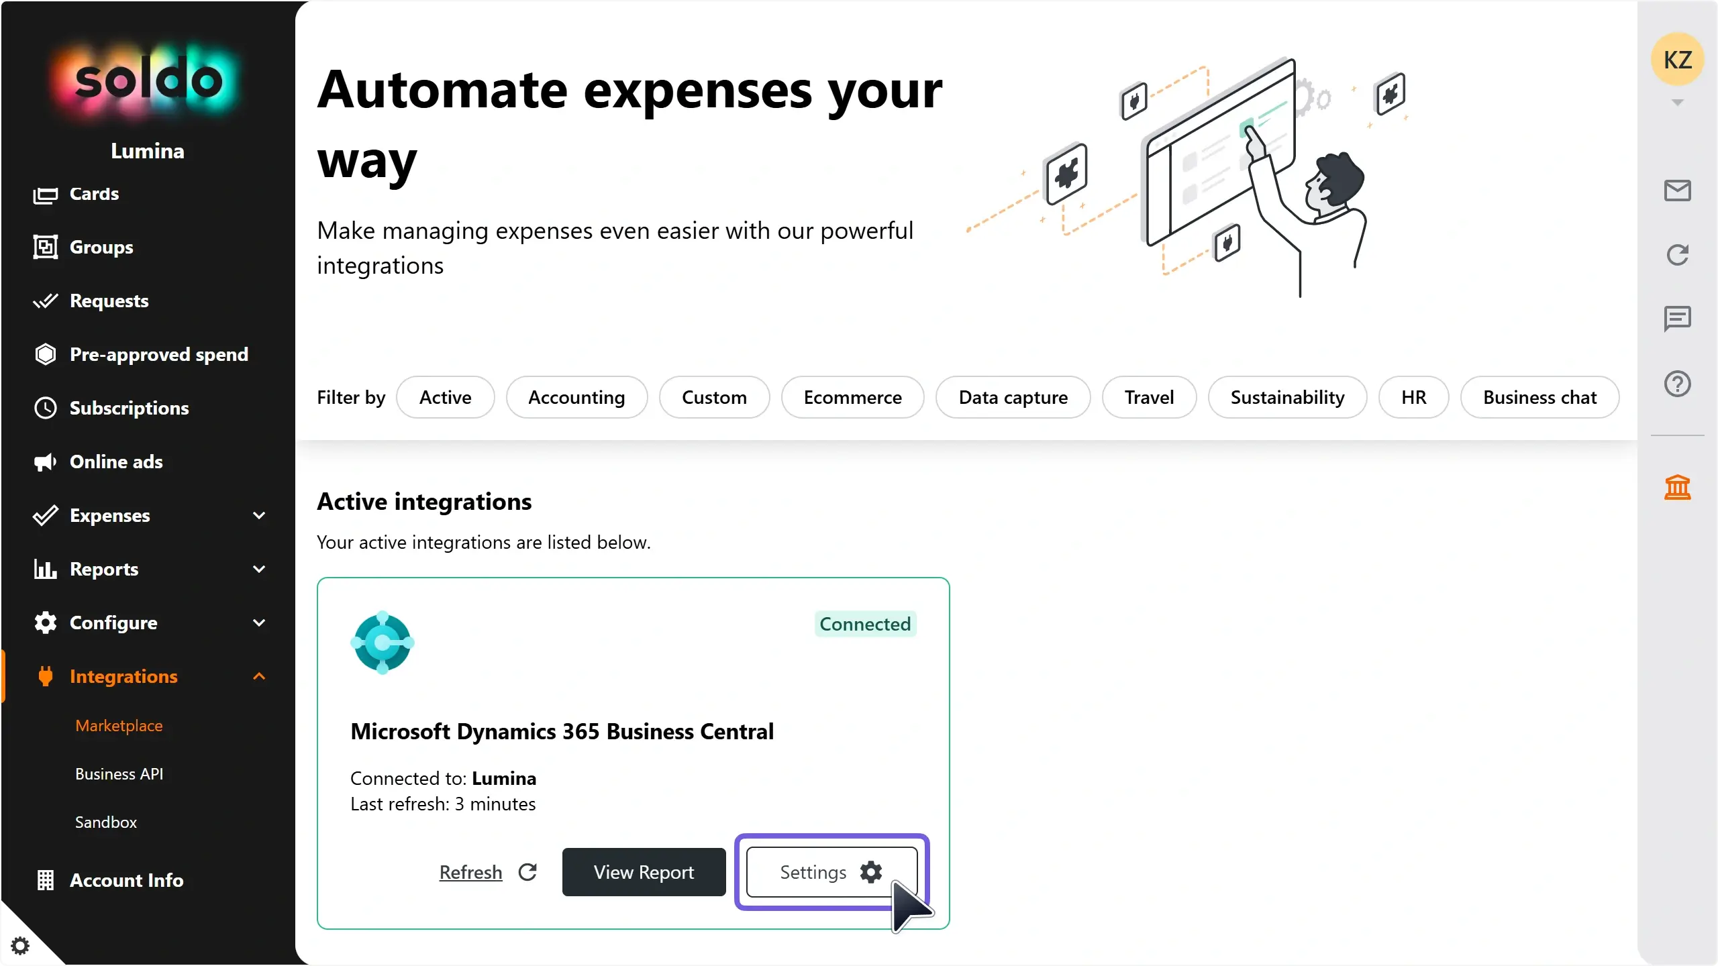Click the Microsoft Dynamics 365 logo

pyautogui.click(x=383, y=643)
